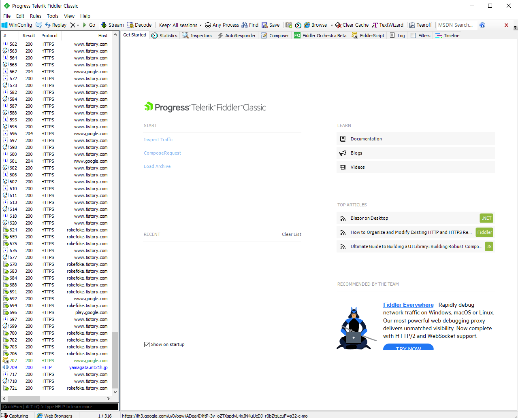Switch to the Log tab

(397, 36)
